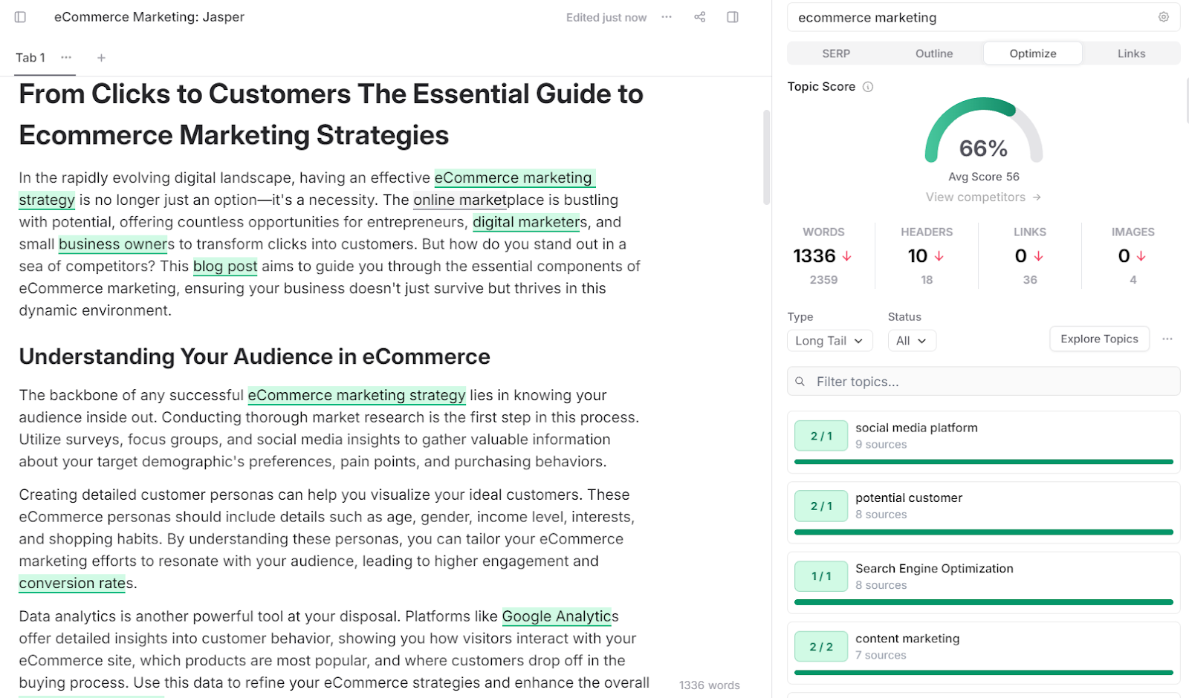Click highlighted term 'business owner'

click(113, 244)
